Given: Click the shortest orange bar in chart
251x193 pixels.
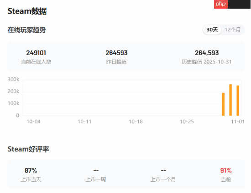Looking at the screenshot, I should pos(223,104).
